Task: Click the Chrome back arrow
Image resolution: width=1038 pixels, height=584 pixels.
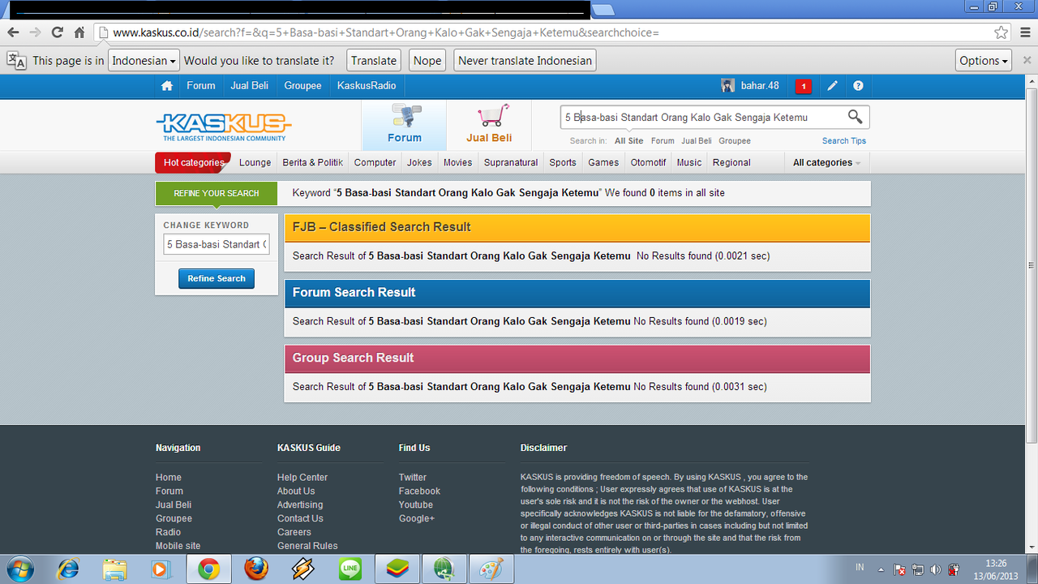Action: click(13, 32)
